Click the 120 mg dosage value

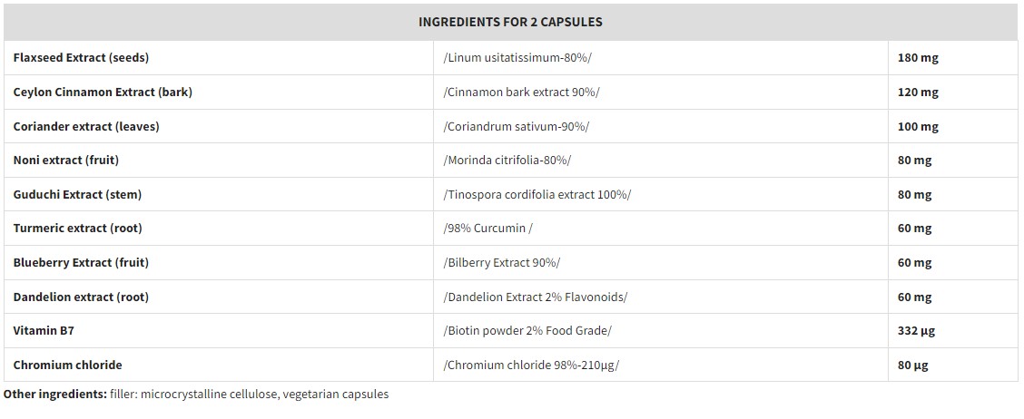click(918, 92)
